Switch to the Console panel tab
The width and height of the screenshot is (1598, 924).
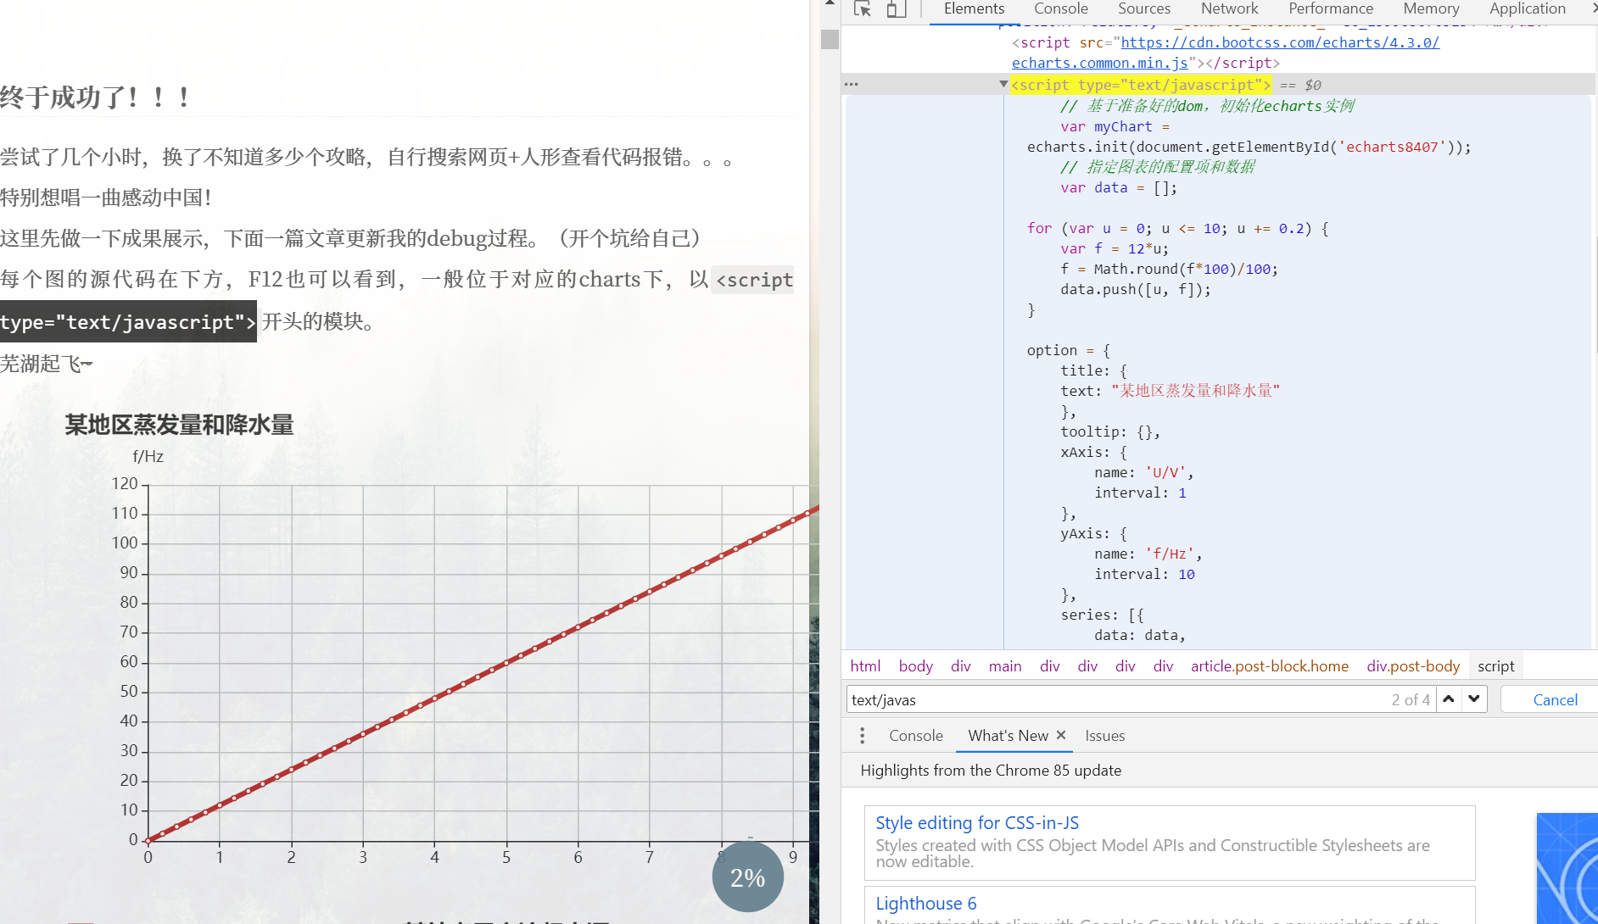coord(1060,8)
